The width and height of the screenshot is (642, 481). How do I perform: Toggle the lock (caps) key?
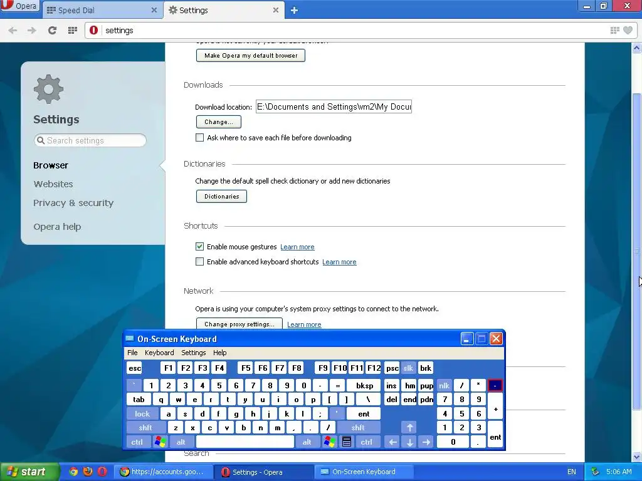click(142, 414)
